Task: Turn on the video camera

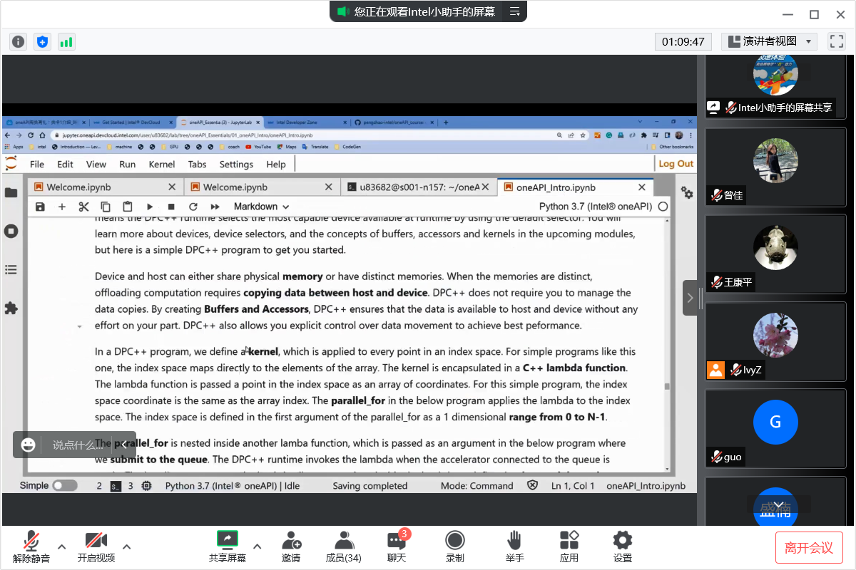Action: point(96,540)
